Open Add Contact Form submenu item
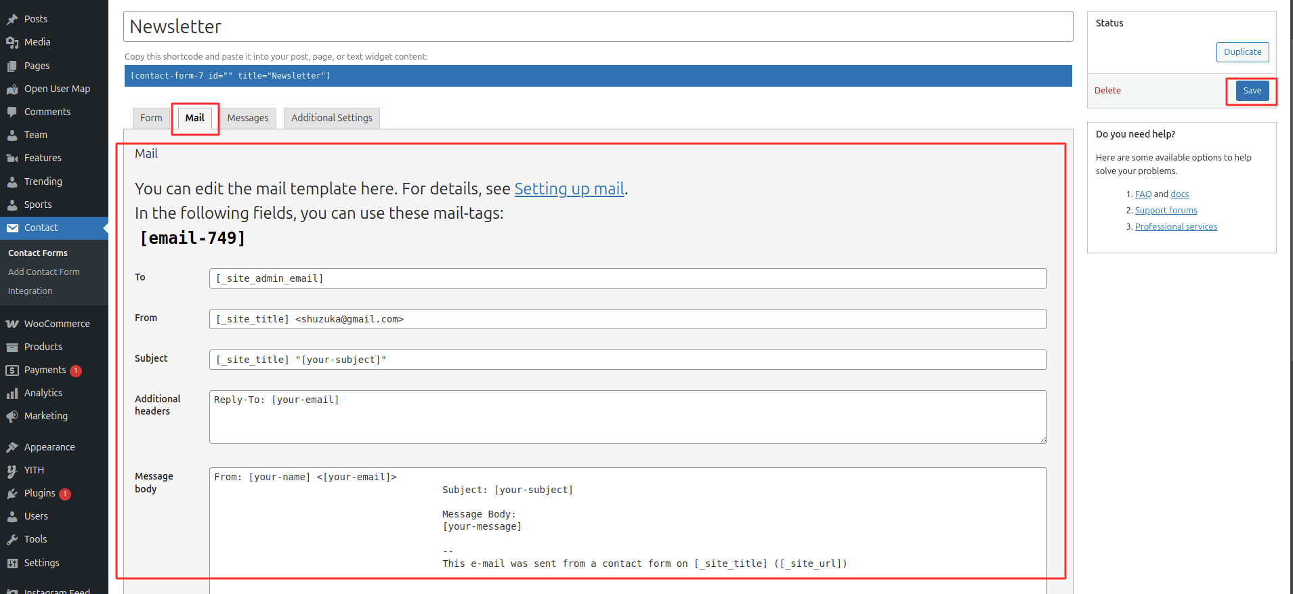1293x594 pixels. pos(44,272)
